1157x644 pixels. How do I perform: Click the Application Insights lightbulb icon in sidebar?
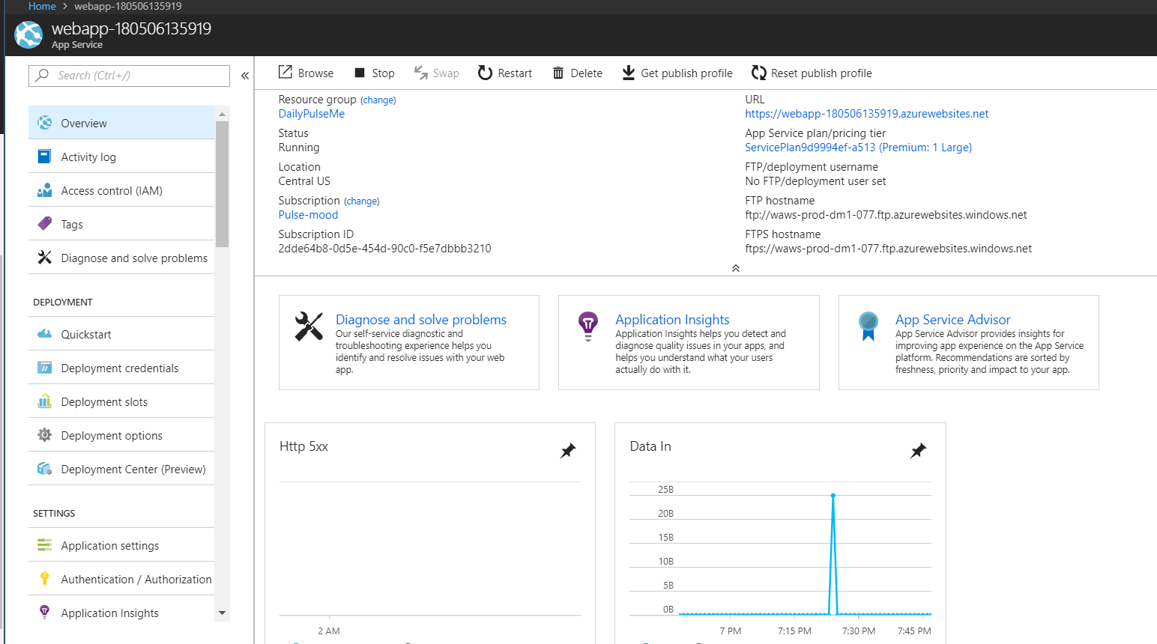click(45, 613)
